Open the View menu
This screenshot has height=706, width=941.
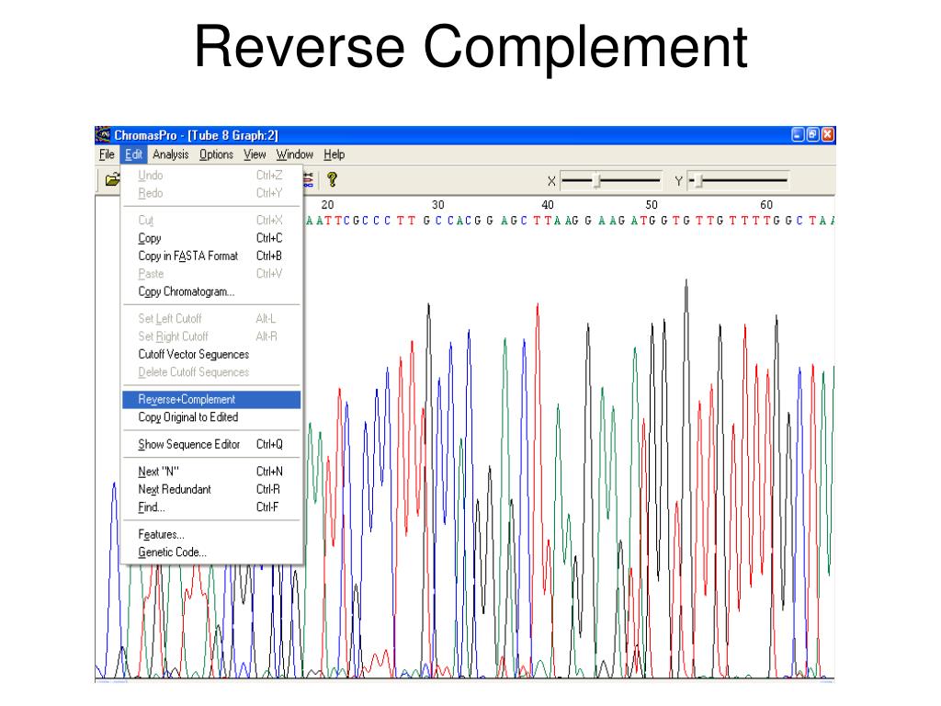point(255,154)
